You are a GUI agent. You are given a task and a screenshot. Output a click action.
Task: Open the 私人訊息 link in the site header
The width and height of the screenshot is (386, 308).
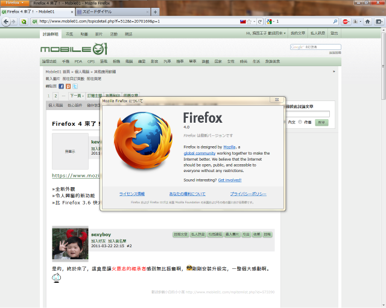pos(318,33)
